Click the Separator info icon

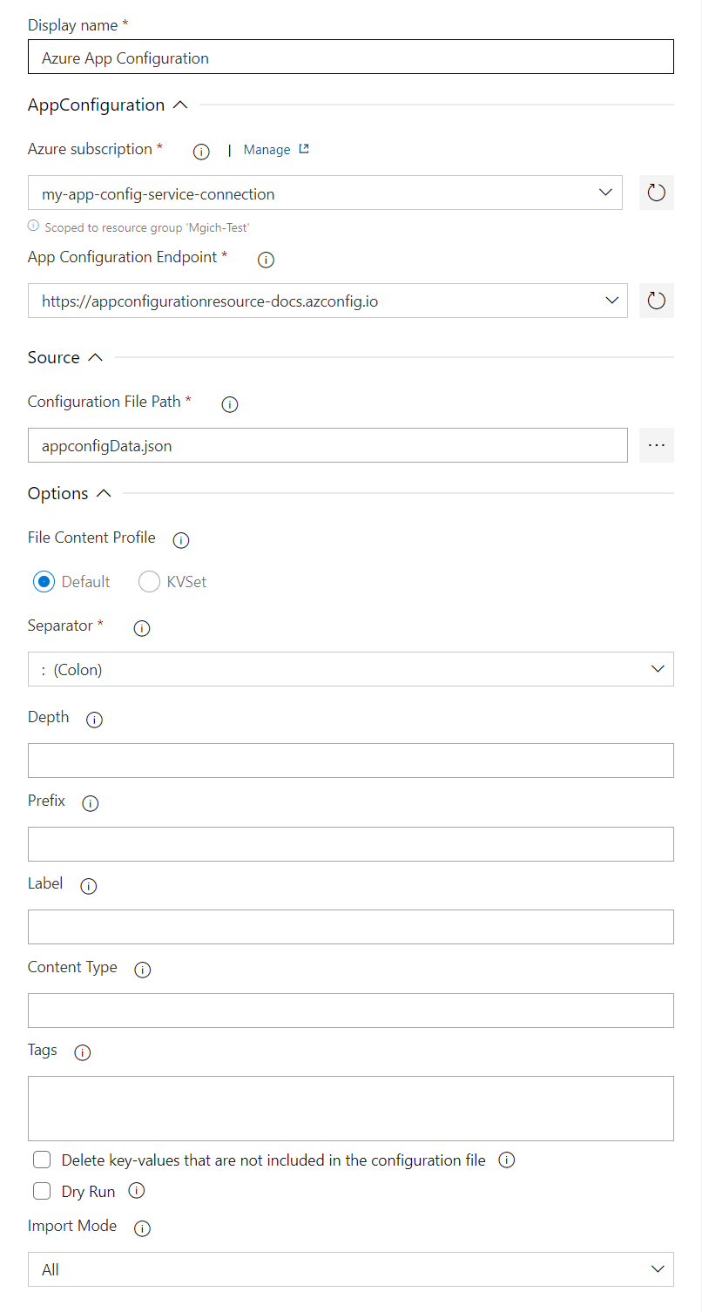click(x=141, y=627)
